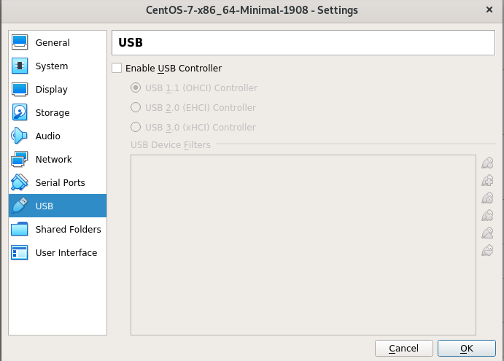Open the Display settings category
This screenshot has width=504, height=361.
click(x=58, y=90)
